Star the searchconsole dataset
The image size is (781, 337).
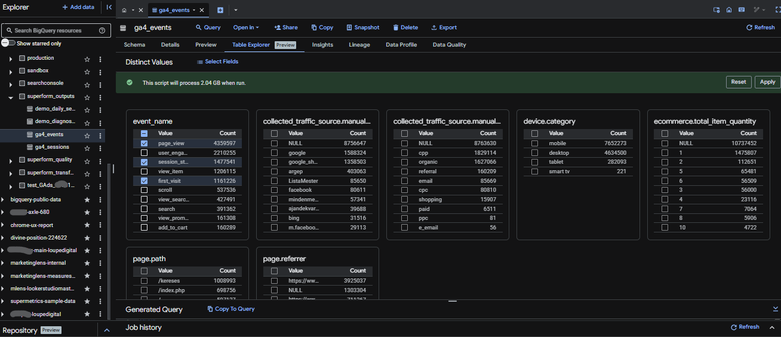[x=87, y=84]
